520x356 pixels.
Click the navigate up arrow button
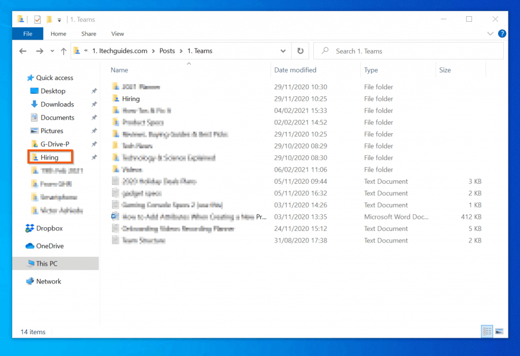point(64,50)
